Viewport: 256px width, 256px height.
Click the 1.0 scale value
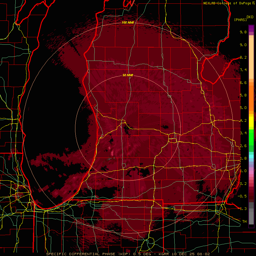pyautogui.click(x=243, y=171)
